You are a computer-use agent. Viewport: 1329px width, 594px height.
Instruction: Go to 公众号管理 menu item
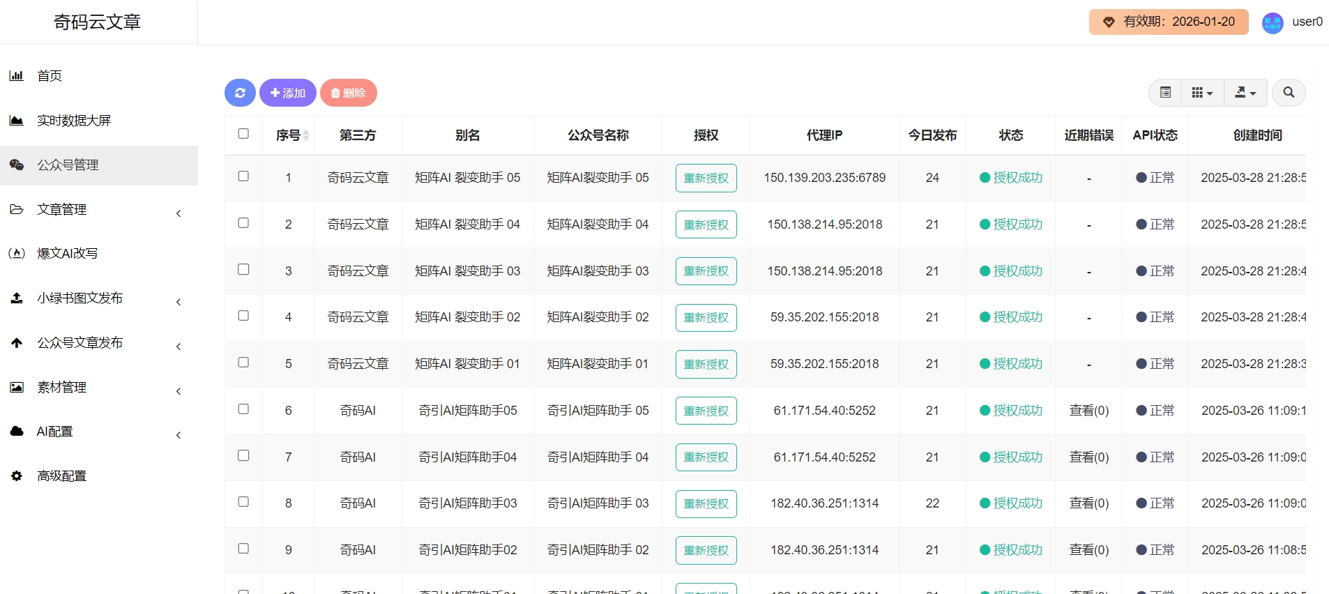(x=68, y=165)
